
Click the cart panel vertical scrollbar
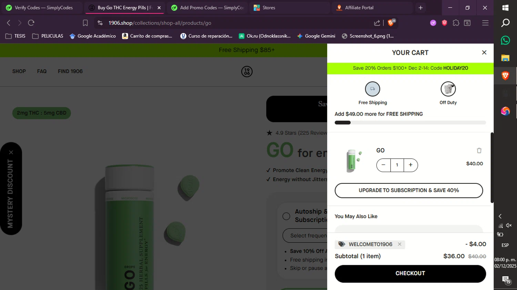click(492, 168)
